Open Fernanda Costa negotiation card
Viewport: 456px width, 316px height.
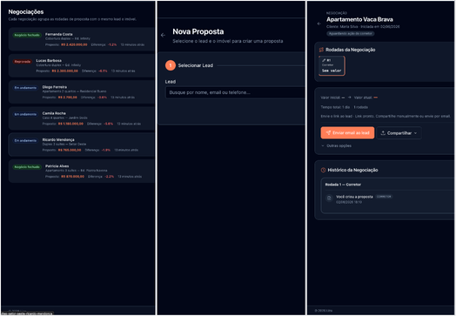pos(82,39)
